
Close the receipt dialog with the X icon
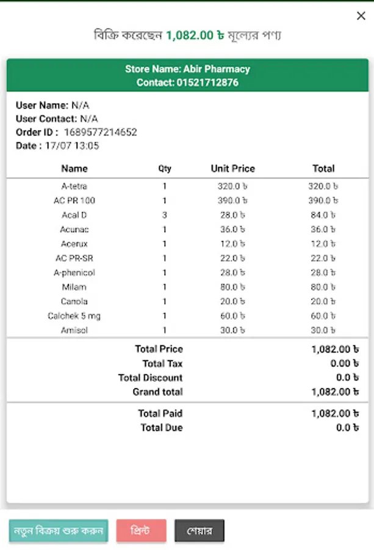[361, 16]
